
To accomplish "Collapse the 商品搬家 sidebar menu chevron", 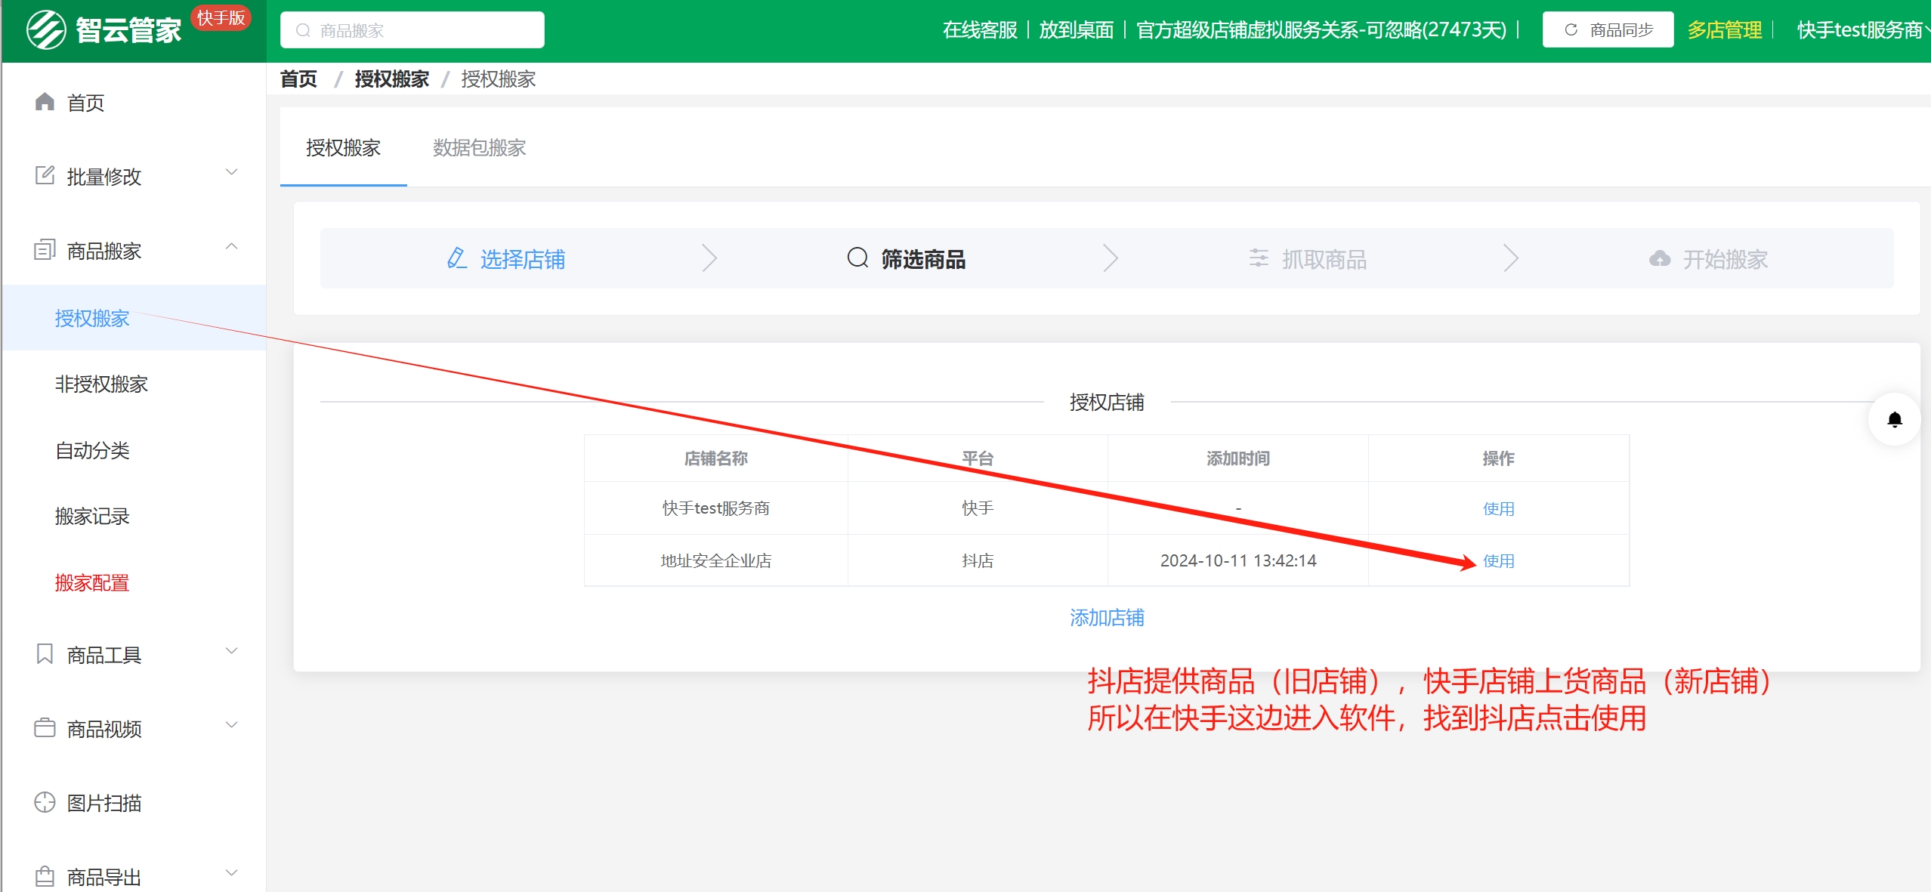I will [232, 246].
